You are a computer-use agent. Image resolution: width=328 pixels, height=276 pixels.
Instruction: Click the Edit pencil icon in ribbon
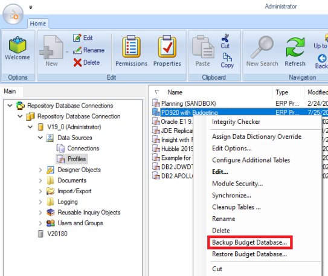tap(77, 38)
